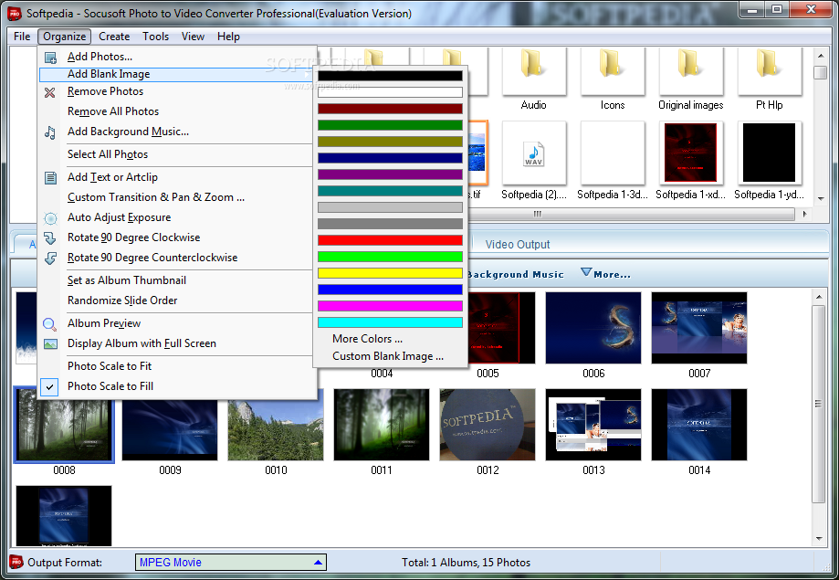Open the Help menu

tap(228, 37)
